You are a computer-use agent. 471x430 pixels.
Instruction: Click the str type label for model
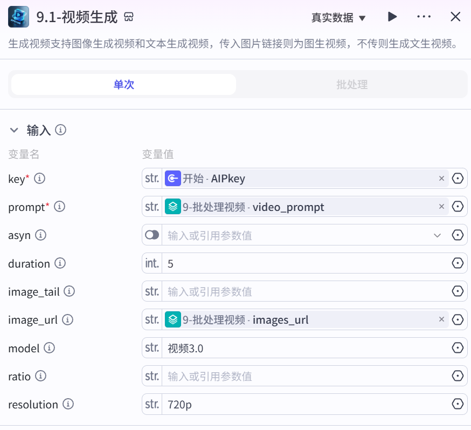(152, 348)
